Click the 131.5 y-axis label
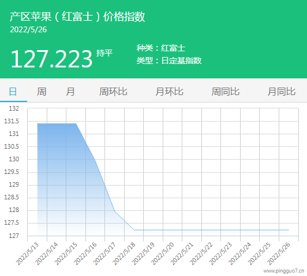This screenshot has height=276, width=307. click(12, 121)
